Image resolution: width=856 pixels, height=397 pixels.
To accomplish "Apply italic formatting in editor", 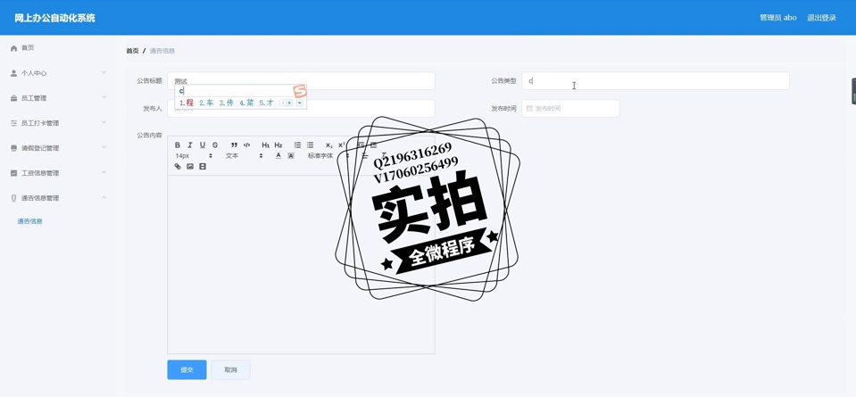I will (190, 145).
